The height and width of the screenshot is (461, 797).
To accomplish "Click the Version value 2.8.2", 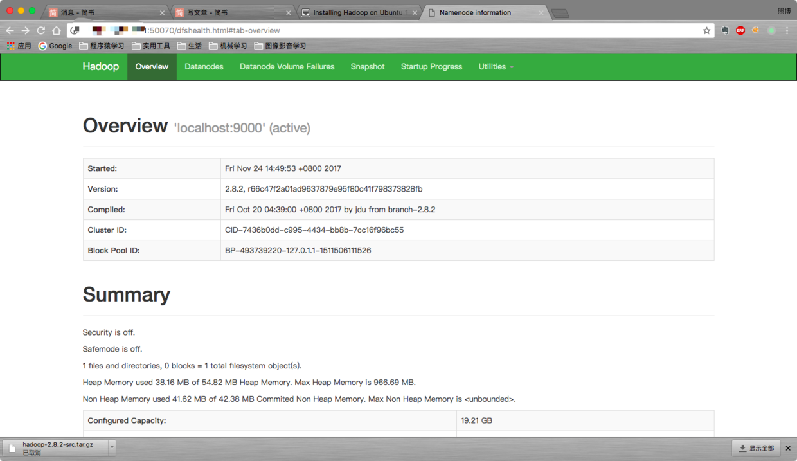I will tap(324, 189).
